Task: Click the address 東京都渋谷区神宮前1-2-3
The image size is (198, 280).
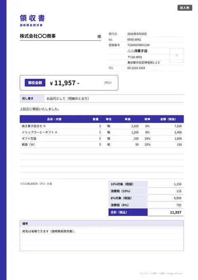Action: pos(143,63)
